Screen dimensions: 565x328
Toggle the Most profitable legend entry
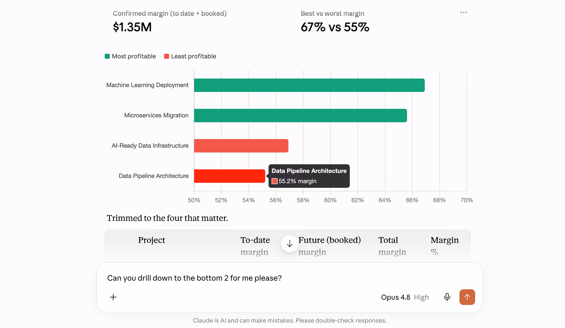[130, 56]
